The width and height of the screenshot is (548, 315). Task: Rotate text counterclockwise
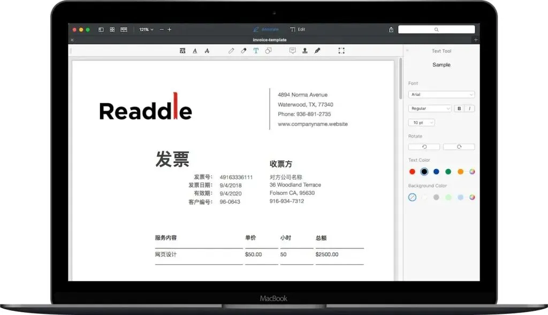pos(424,147)
